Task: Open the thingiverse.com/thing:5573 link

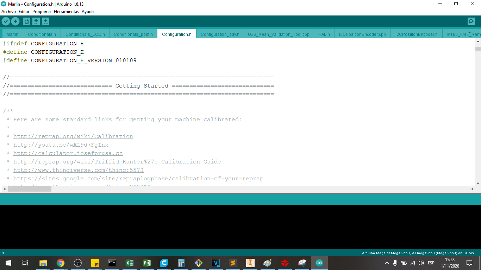Action: click(x=79, y=170)
